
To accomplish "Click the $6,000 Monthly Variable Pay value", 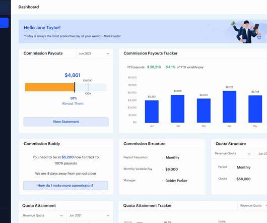I will coord(172,170).
